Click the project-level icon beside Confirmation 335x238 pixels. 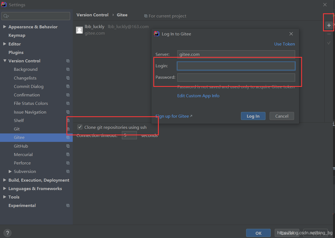coord(68,95)
